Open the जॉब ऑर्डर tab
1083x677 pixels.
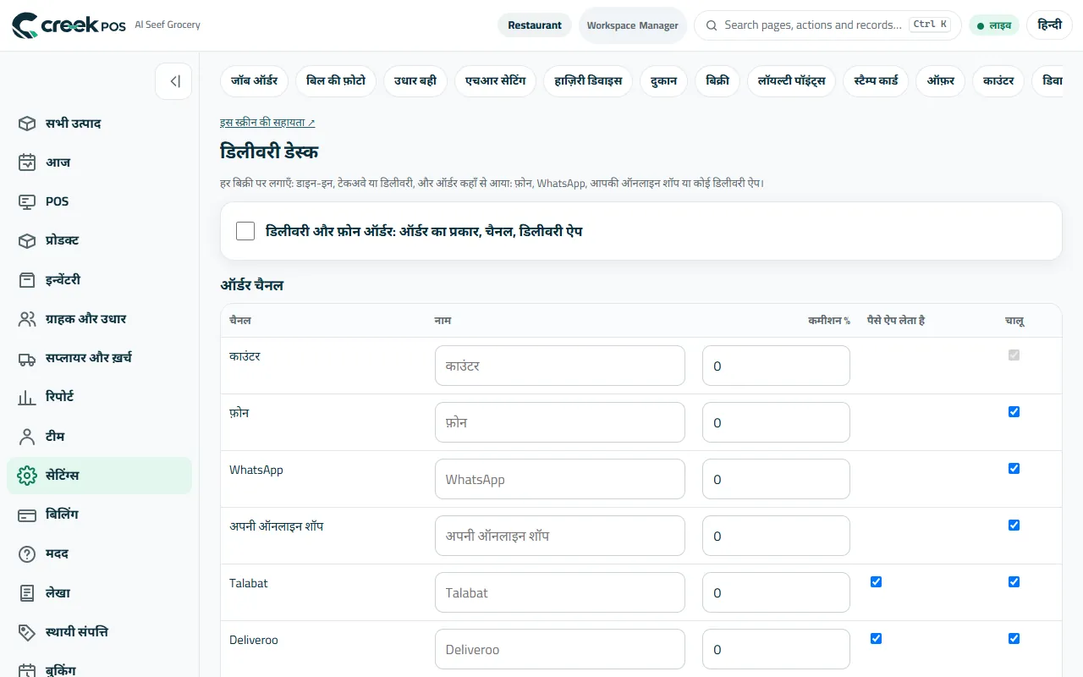point(255,81)
